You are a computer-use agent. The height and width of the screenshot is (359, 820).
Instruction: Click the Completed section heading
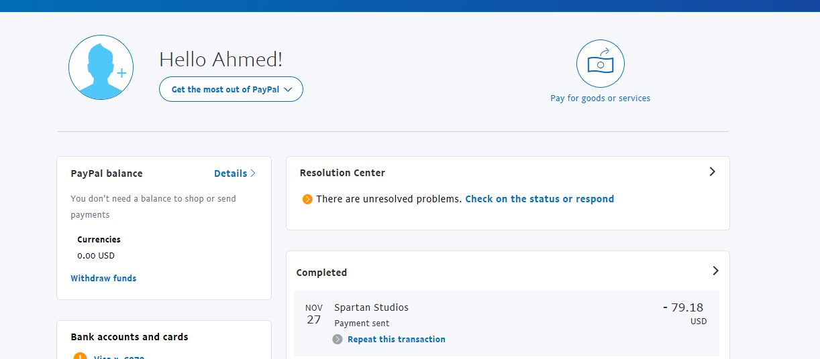click(x=321, y=273)
